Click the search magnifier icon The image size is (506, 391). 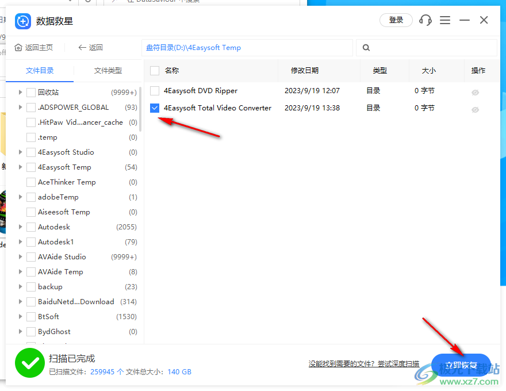(366, 48)
